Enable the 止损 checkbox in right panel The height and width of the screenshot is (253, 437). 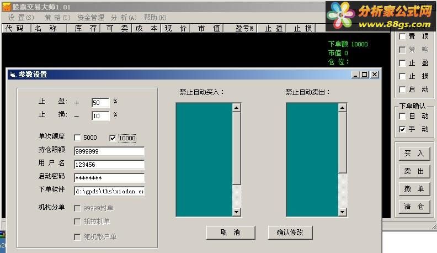pyautogui.click(x=402, y=76)
